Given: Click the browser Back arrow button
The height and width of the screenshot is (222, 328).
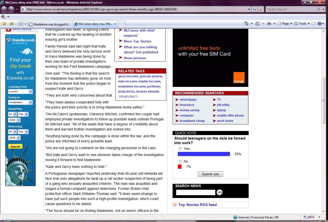Looking at the screenshot, I should coord(4,9).
